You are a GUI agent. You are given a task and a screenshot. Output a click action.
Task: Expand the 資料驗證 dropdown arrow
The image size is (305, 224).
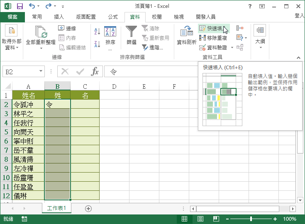point(232,47)
